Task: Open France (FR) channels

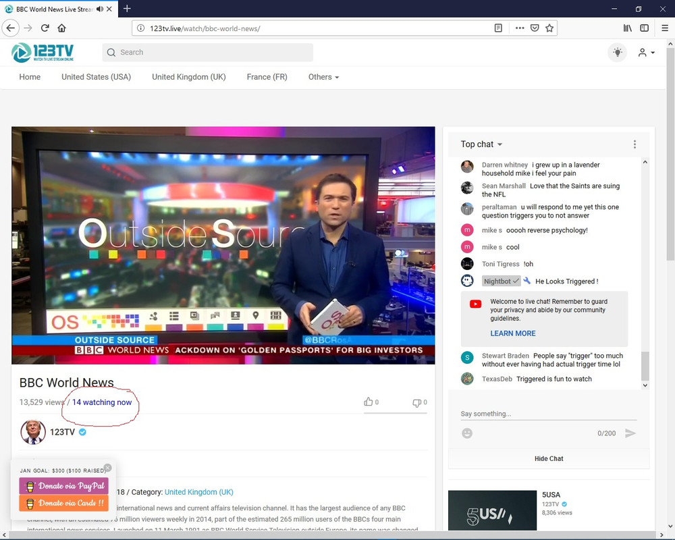Action: tap(267, 77)
